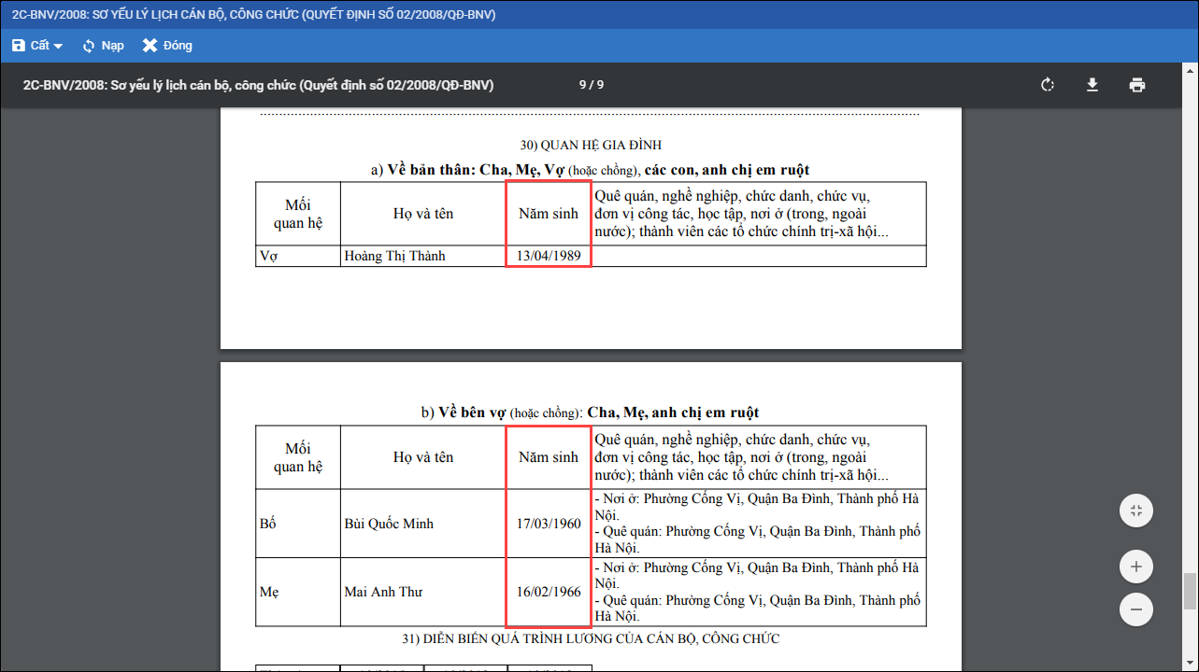The height and width of the screenshot is (672, 1199).
Task: Select the name Mai Anh Thư
Action: [383, 592]
